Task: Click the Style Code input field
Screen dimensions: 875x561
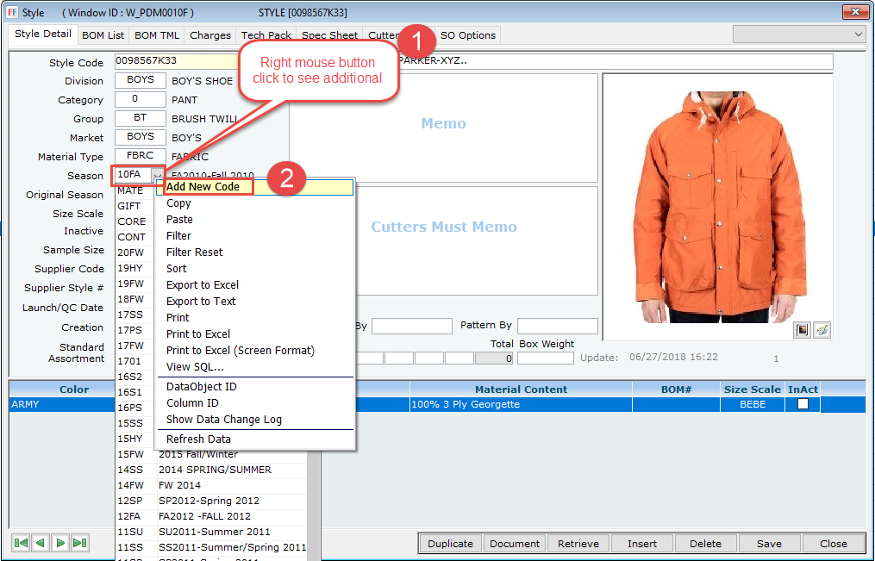Action: point(172,63)
